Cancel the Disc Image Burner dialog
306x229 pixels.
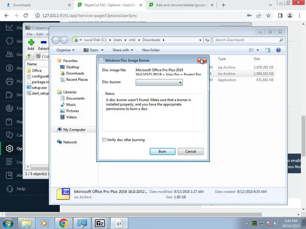tap(190, 151)
